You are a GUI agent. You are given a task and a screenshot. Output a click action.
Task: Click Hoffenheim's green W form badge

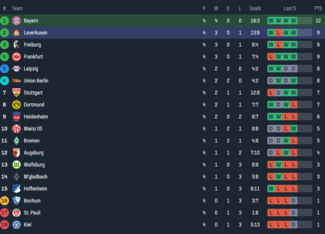click(x=271, y=189)
